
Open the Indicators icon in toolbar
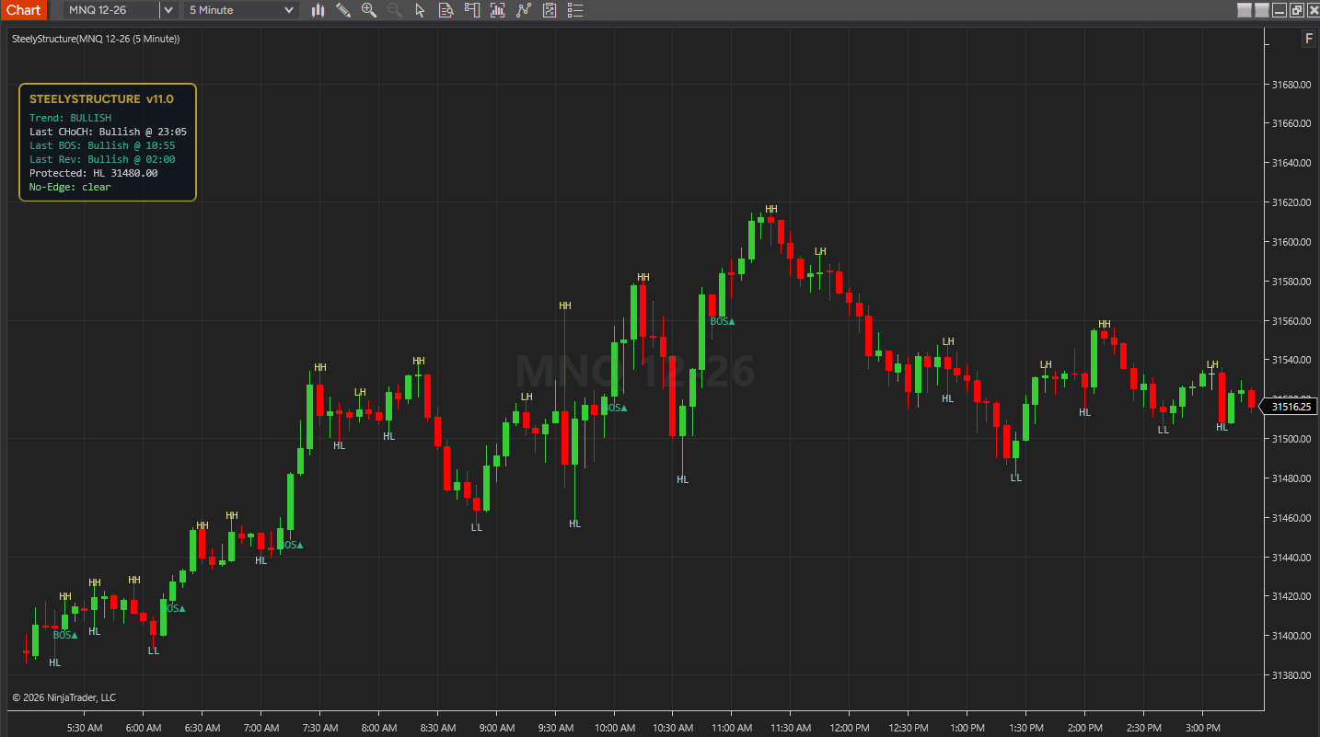498,10
